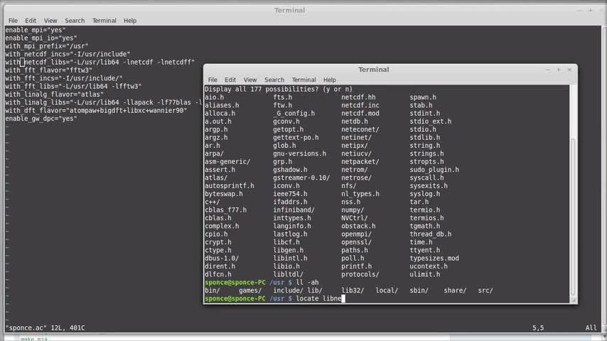Image resolution: width=607 pixels, height=341 pixels.
Task: Open Terminal menu in front Terminal window
Action: click(x=304, y=80)
